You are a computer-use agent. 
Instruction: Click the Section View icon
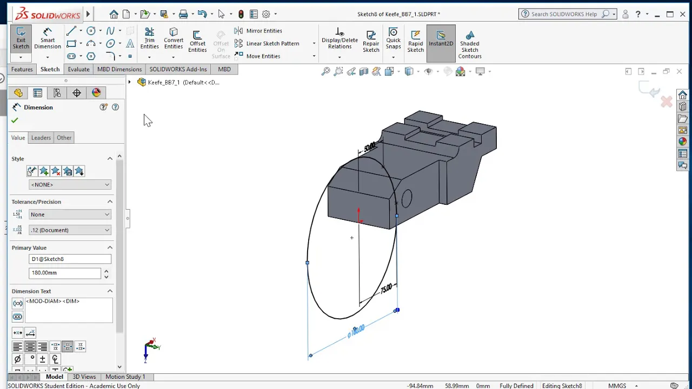tap(364, 71)
